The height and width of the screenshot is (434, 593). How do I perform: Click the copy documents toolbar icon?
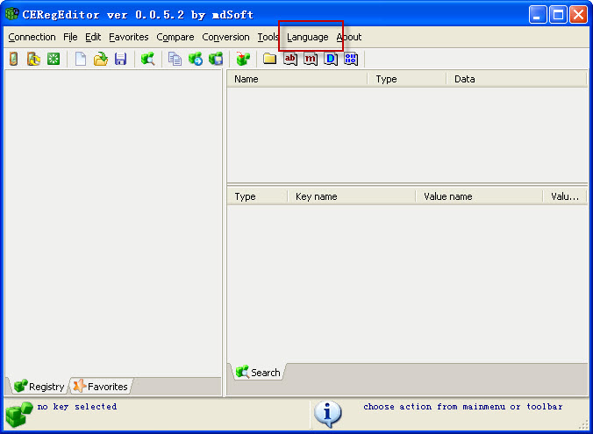[175, 59]
